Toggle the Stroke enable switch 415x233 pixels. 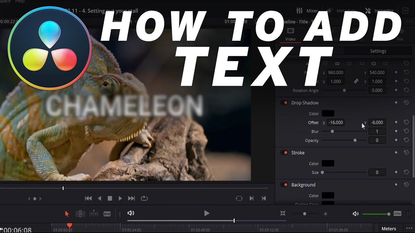(284, 153)
